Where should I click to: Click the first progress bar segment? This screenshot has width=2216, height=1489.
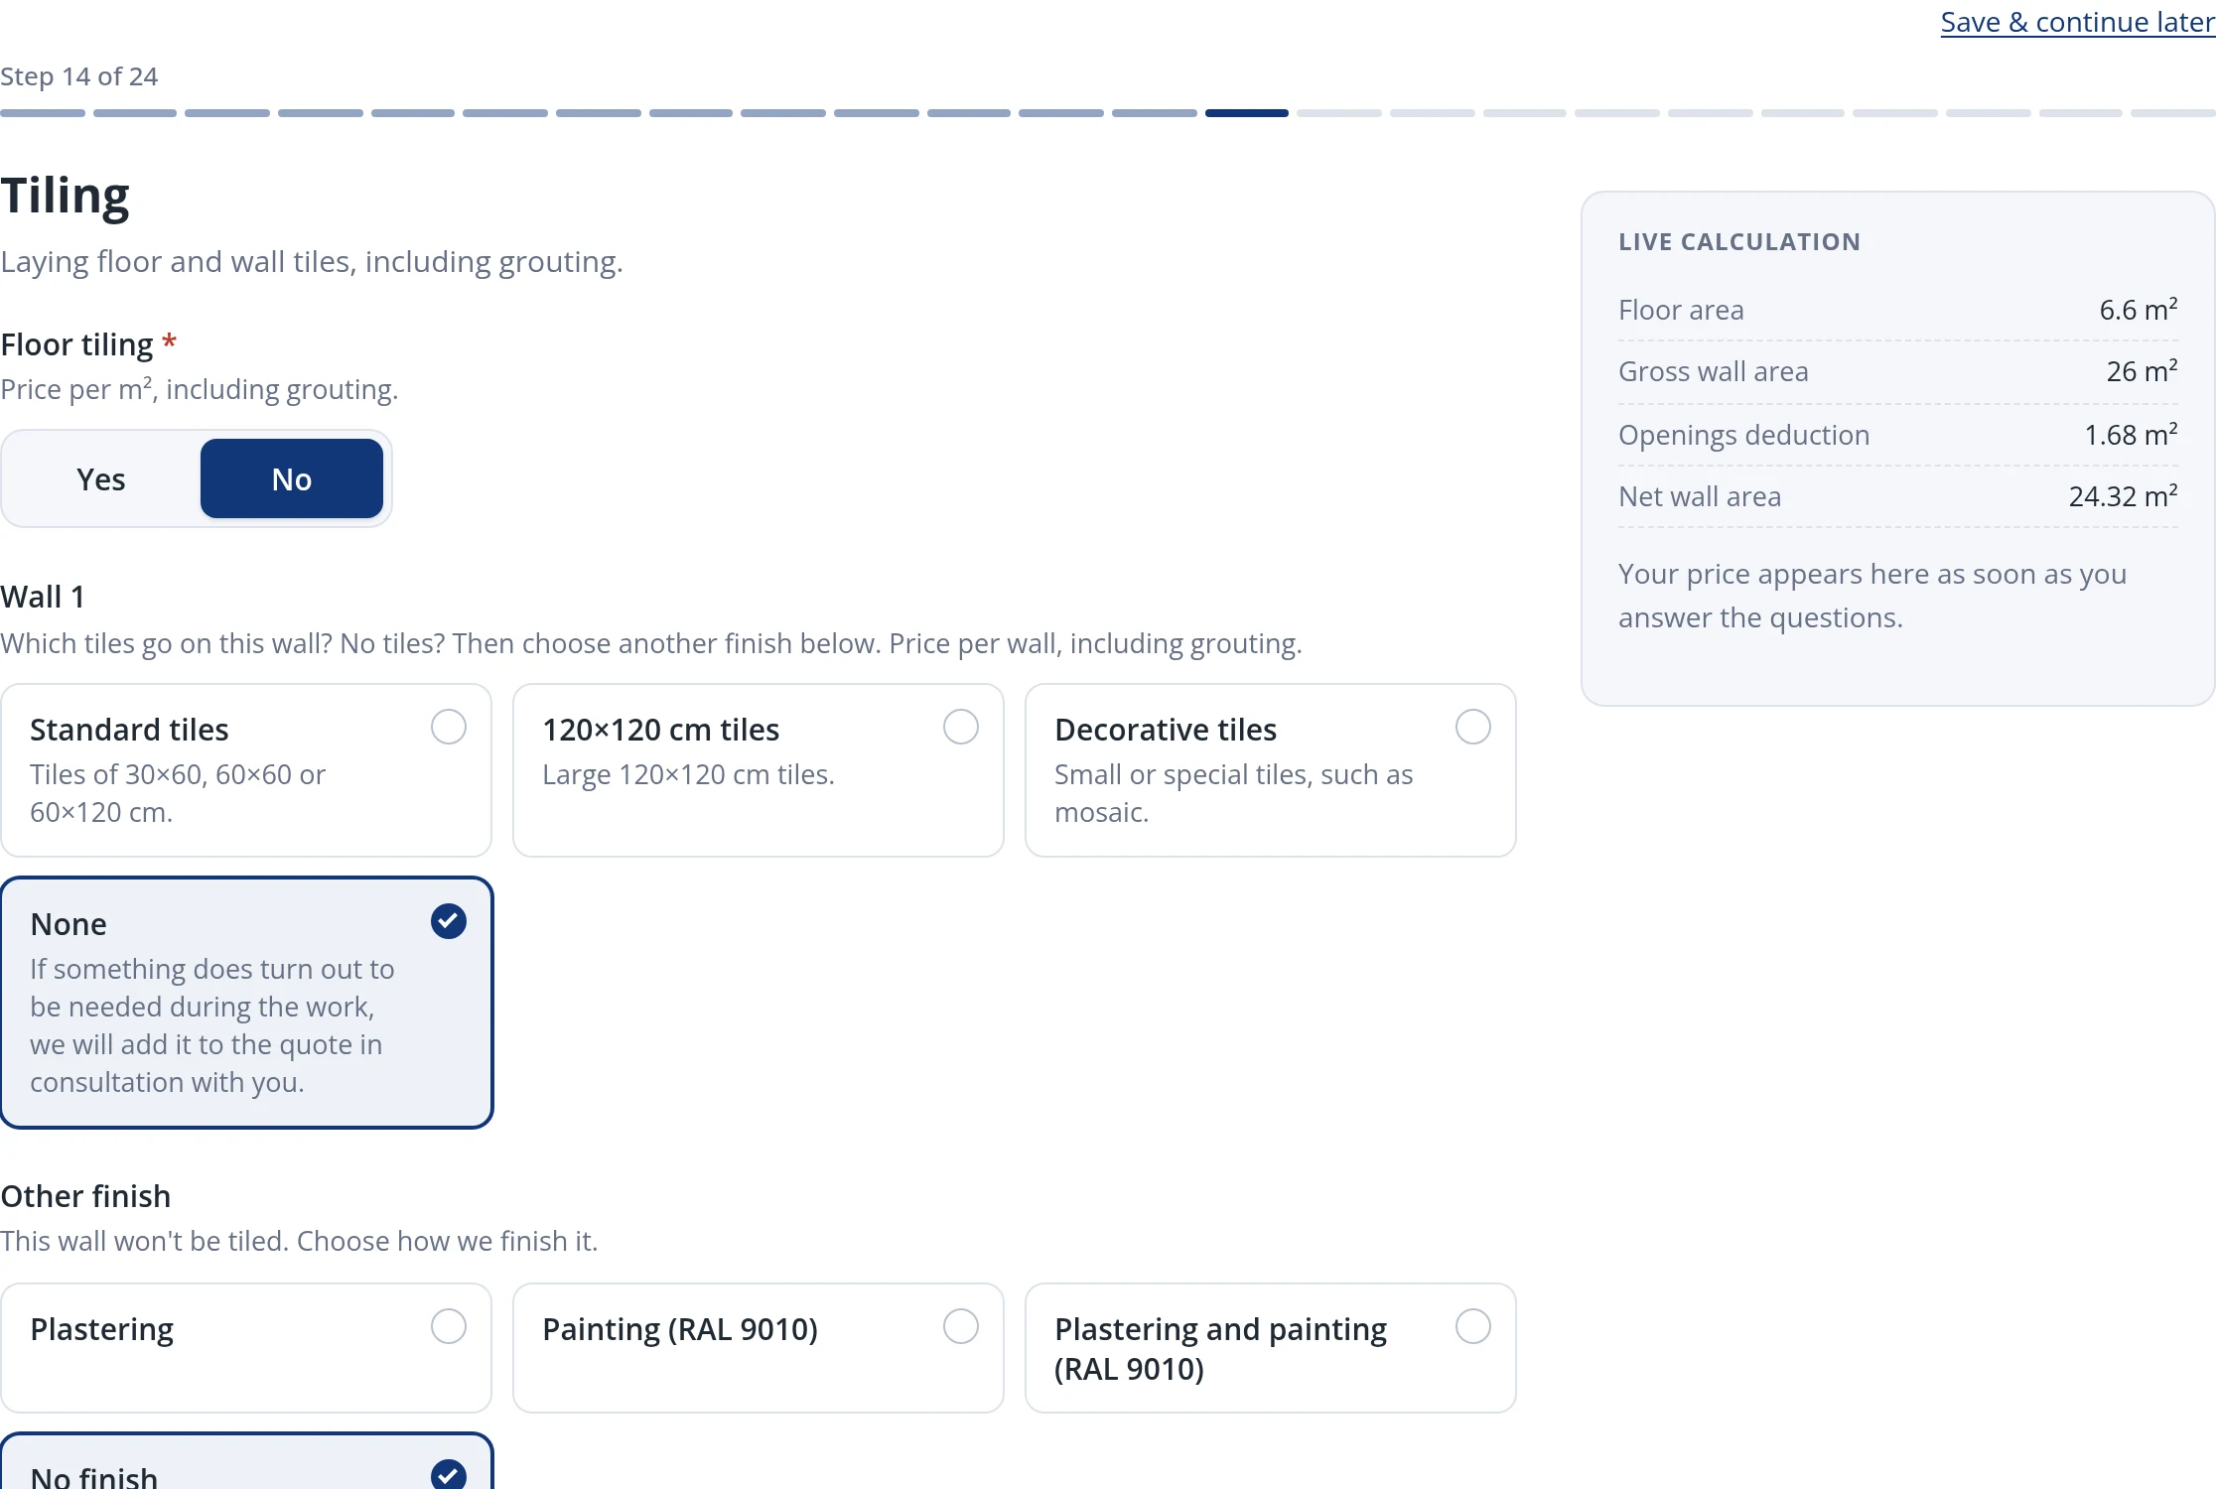tap(43, 113)
